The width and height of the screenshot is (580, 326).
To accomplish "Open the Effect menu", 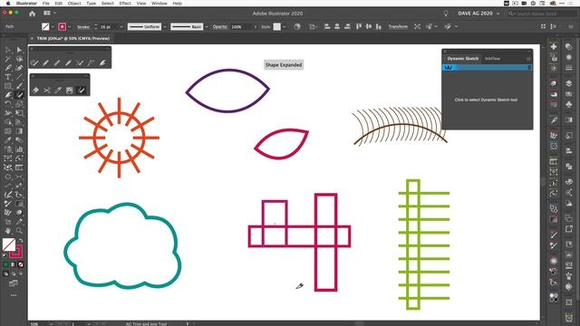I will coord(125,4).
